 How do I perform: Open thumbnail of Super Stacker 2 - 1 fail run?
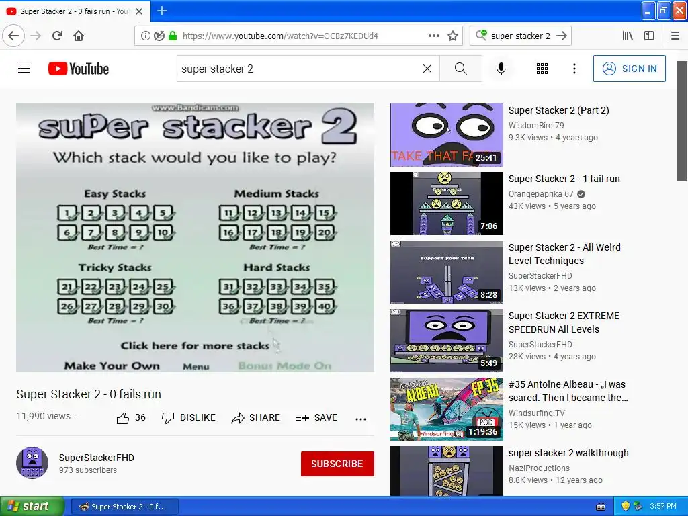447,204
